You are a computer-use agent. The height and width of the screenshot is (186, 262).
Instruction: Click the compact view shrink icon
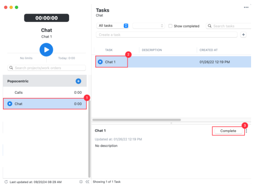coord(81,182)
